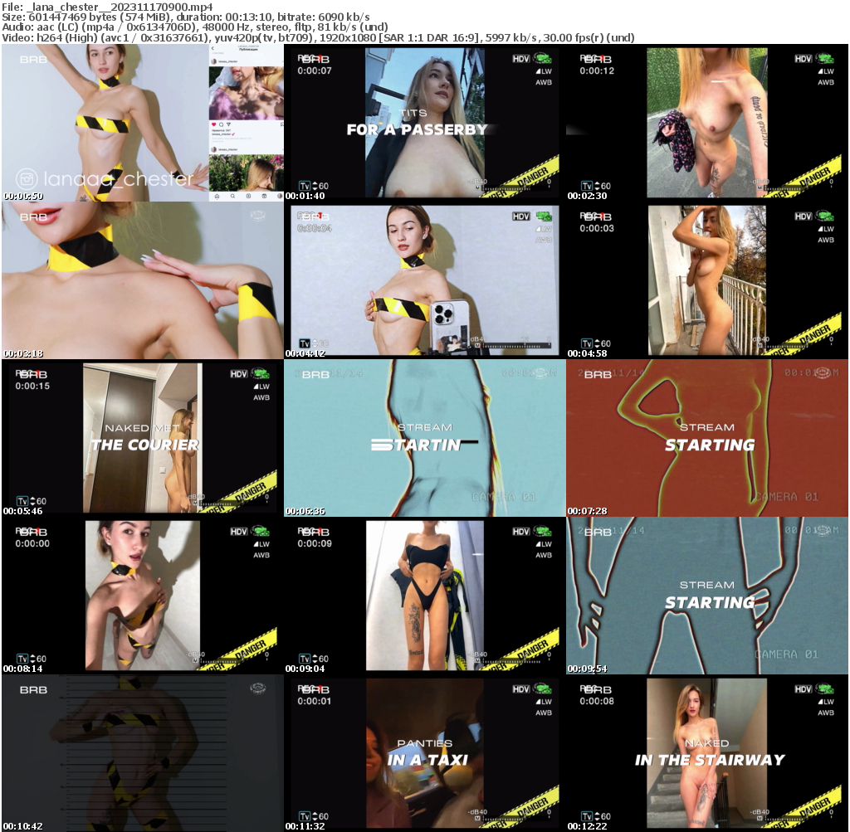The height and width of the screenshot is (832, 850).
Task: Toggle the like heart on the Instagram post
Action: 213,124
